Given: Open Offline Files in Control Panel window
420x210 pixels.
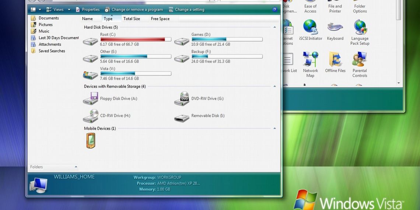Looking at the screenshot, I should [335, 62].
